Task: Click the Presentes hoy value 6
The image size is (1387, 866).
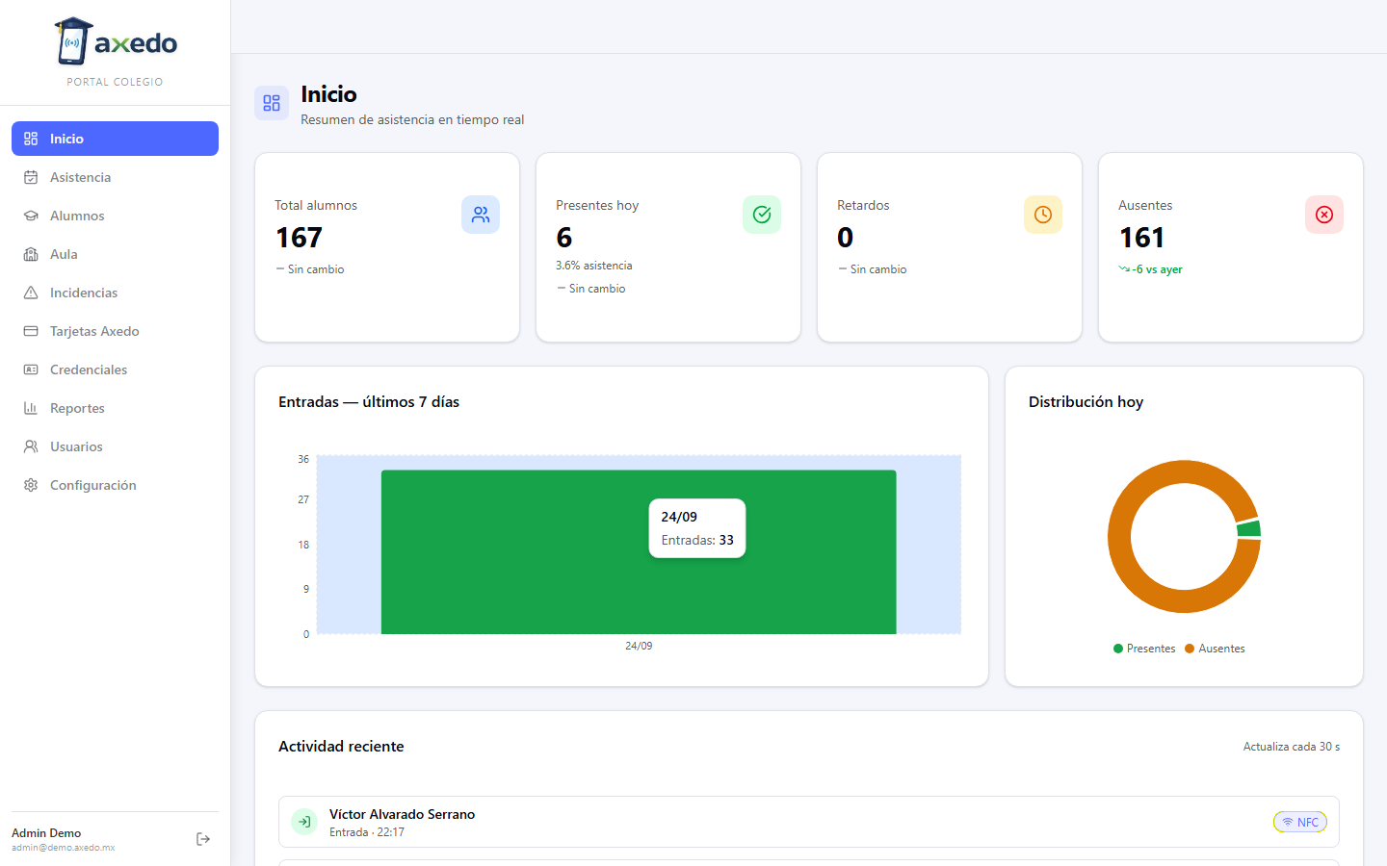Action: [x=564, y=238]
